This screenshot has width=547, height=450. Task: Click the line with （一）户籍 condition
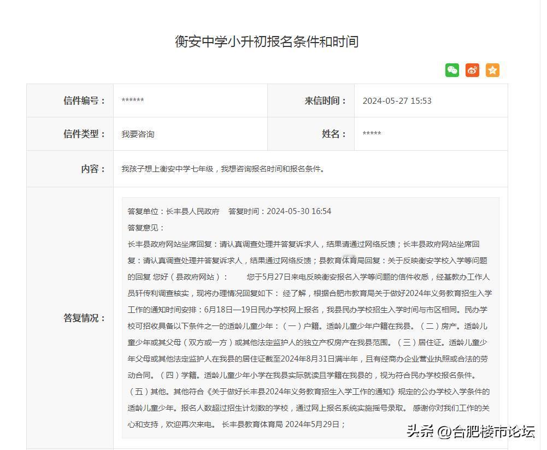(307, 326)
